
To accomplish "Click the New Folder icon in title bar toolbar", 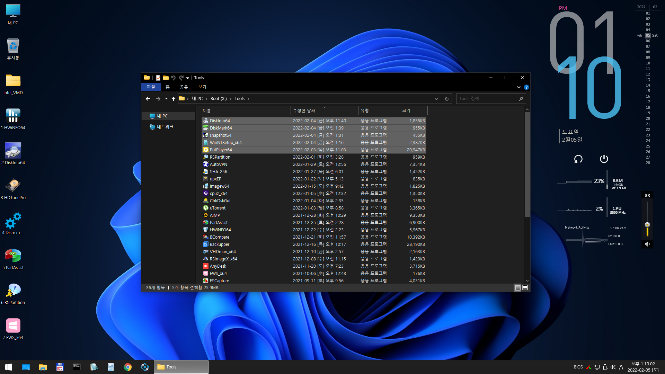I will pos(166,78).
